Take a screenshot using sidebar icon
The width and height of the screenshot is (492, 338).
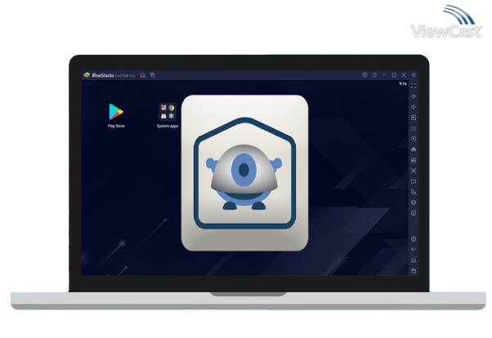(x=414, y=171)
